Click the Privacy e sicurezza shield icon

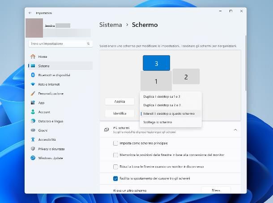tap(33, 149)
